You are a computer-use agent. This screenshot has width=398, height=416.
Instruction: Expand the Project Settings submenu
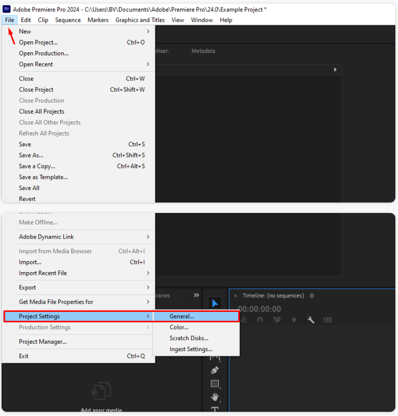(x=79, y=316)
